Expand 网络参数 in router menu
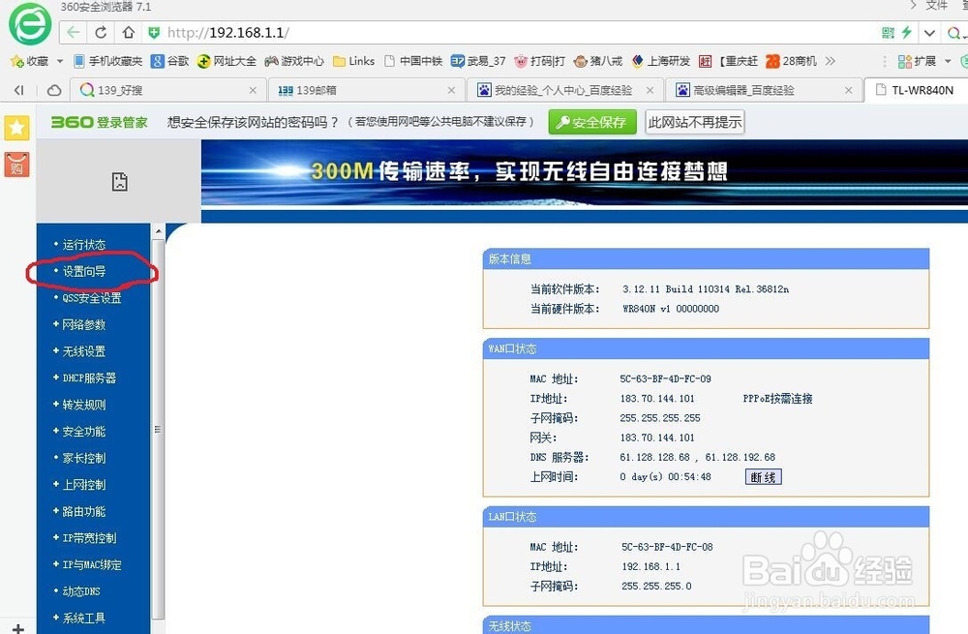This screenshot has width=968, height=634. tap(83, 324)
